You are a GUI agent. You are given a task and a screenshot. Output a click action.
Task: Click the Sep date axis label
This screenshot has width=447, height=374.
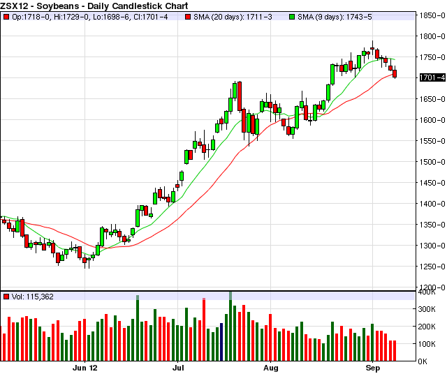(372, 368)
